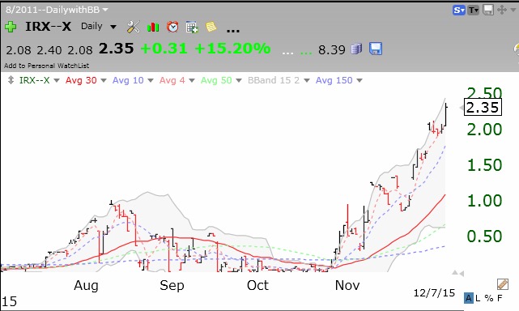Expand the Avg 50 indicator dropdown
519x311 pixels.
[x=239, y=80]
